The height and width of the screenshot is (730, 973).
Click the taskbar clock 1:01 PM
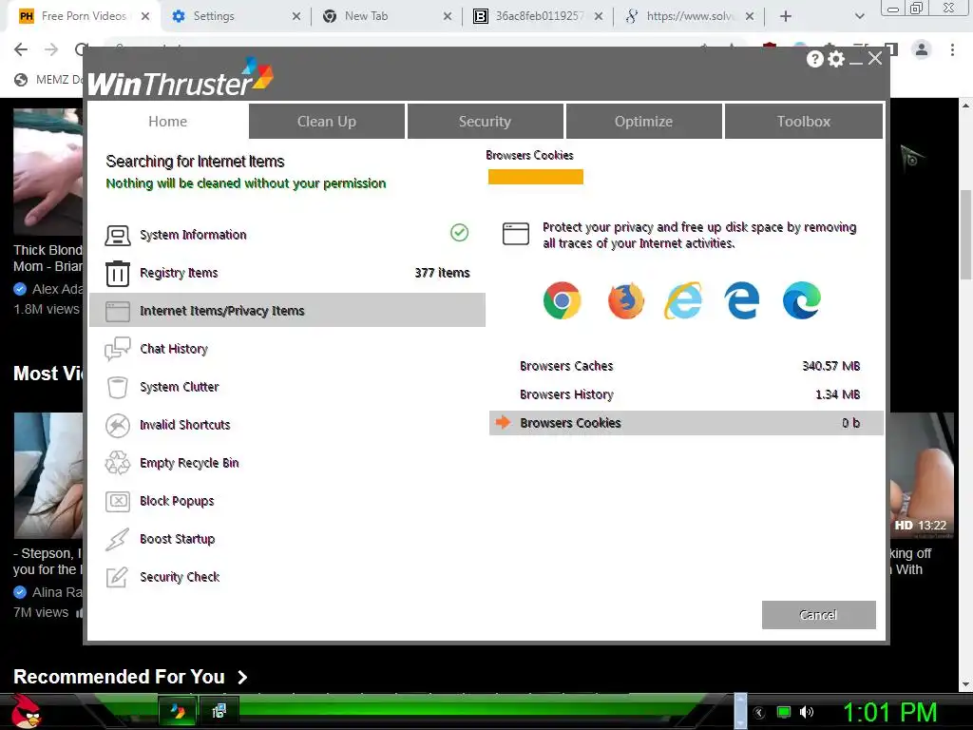(x=889, y=712)
